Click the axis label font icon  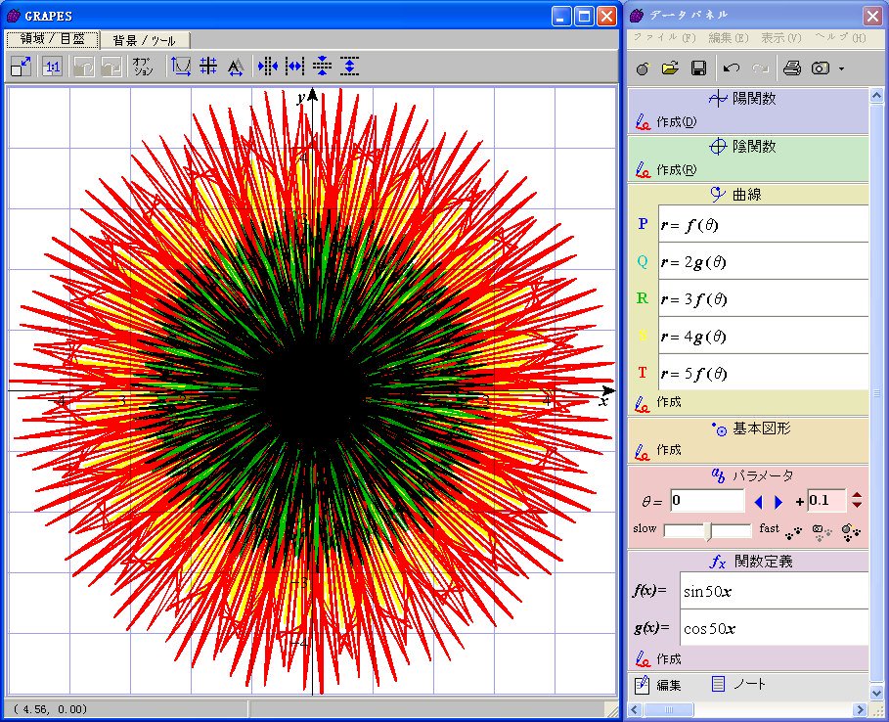236,67
